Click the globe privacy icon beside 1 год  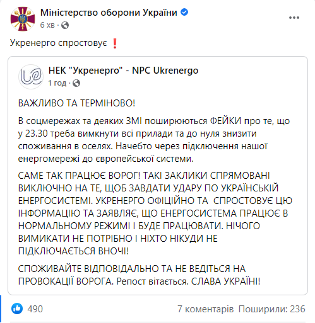[76, 83]
